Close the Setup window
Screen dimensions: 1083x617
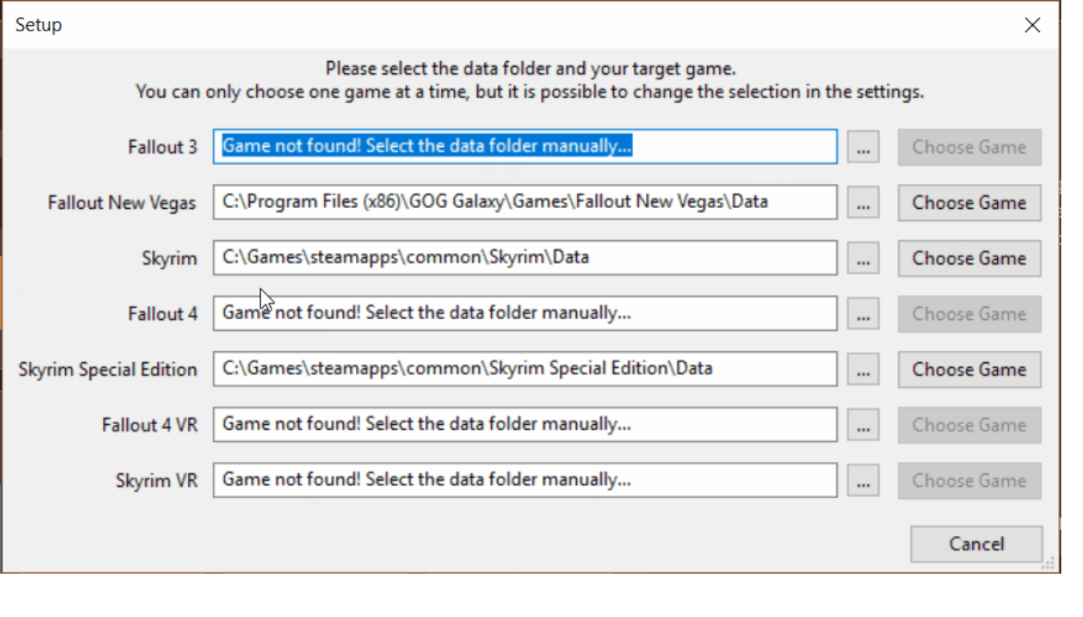tap(1032, 26)
